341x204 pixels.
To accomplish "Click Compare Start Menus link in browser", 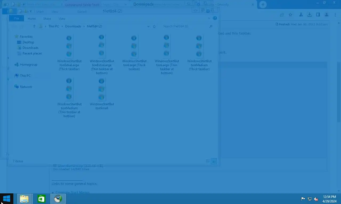I will [72, 192].
